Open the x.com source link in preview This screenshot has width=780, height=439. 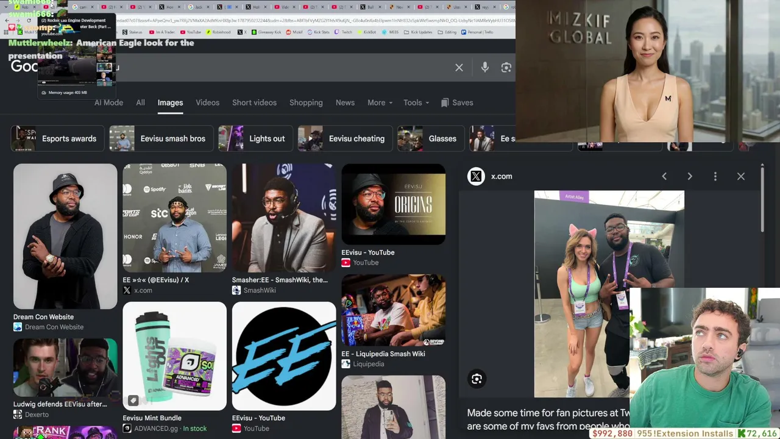point(502,176)
